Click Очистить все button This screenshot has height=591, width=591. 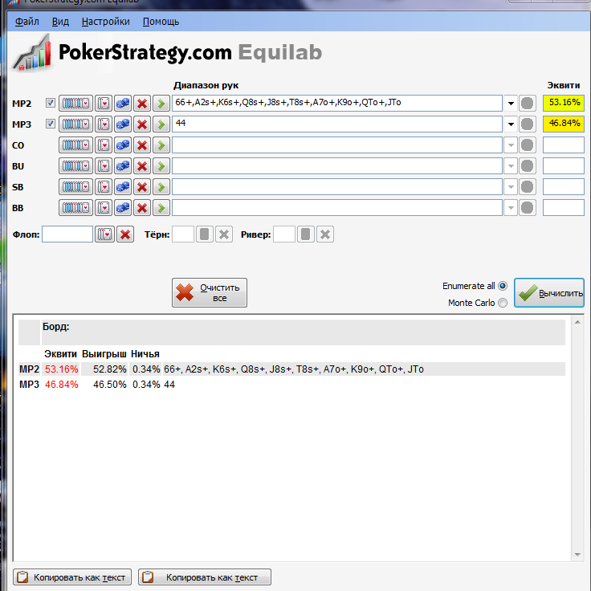[x=210, y=292]
